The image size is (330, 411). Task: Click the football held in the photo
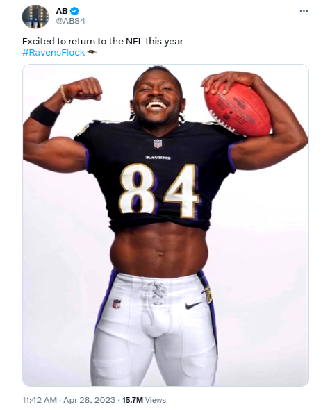[x=238, y=110]
